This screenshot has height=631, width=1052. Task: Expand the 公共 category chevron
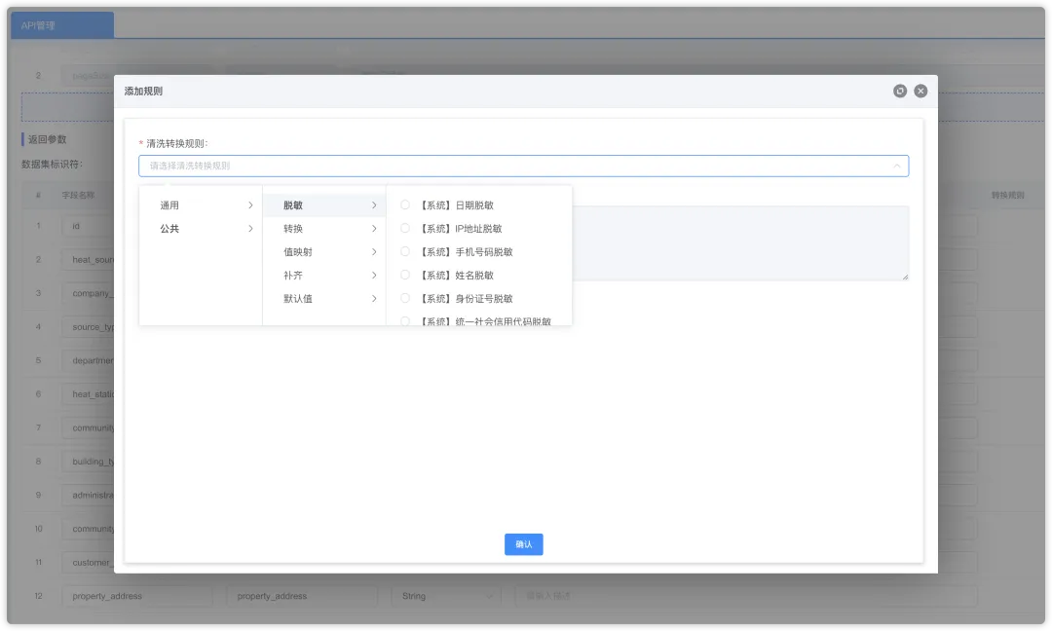tap(250, 229)
